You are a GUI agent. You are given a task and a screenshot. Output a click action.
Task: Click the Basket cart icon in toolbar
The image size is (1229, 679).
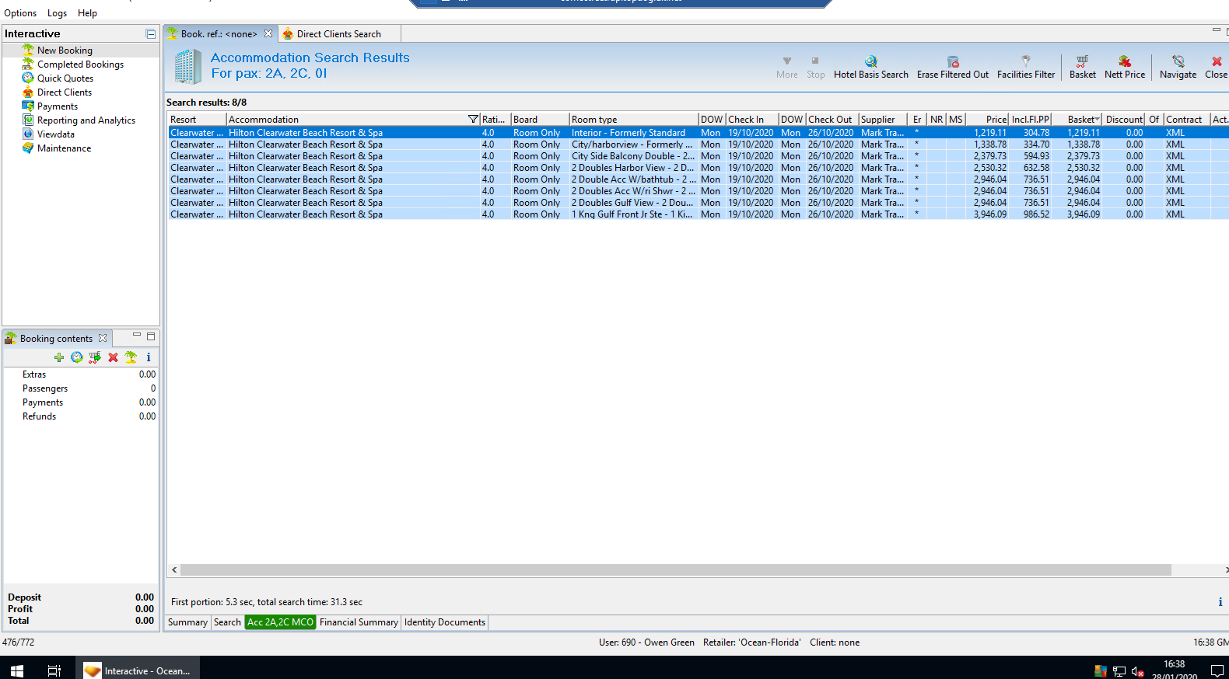tap(1082, 61)
